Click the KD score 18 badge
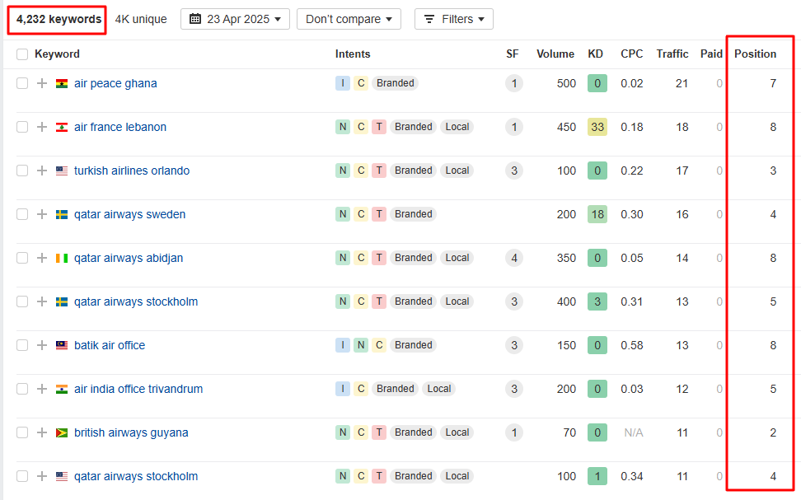This screenshot has height=500, width=801. point(597,214)
